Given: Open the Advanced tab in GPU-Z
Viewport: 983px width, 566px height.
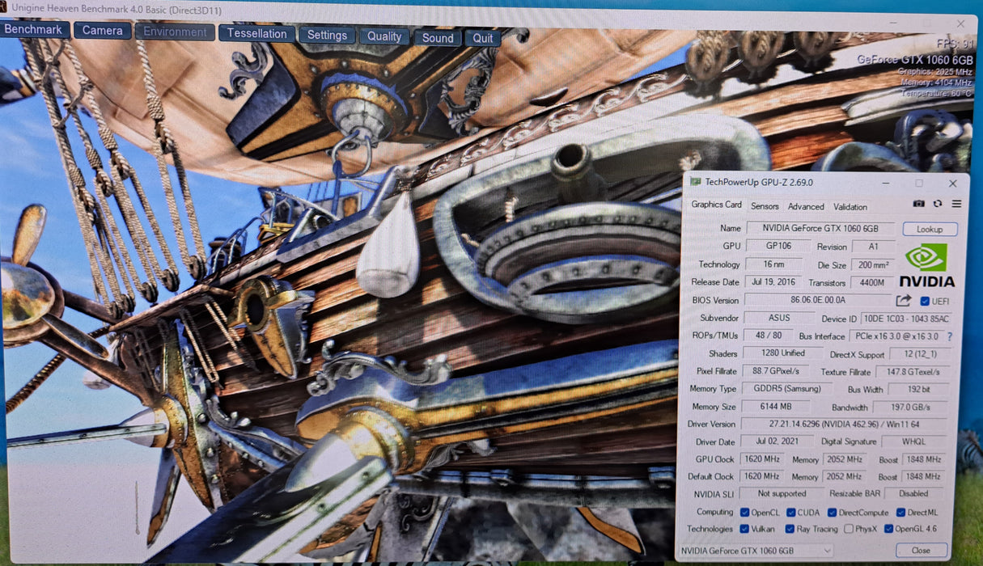Looking at the screenshot, I should click(x=806, y=206).
